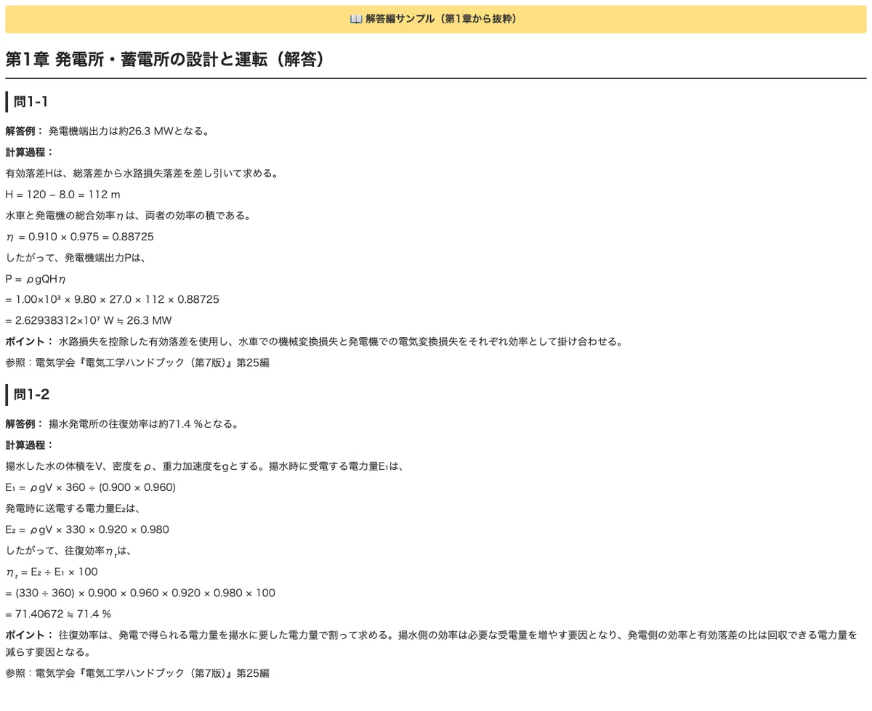
Task: Click the line "したがって、発電機端出力Pは、"
Action: pyautogui.click(x=76, y=257)
